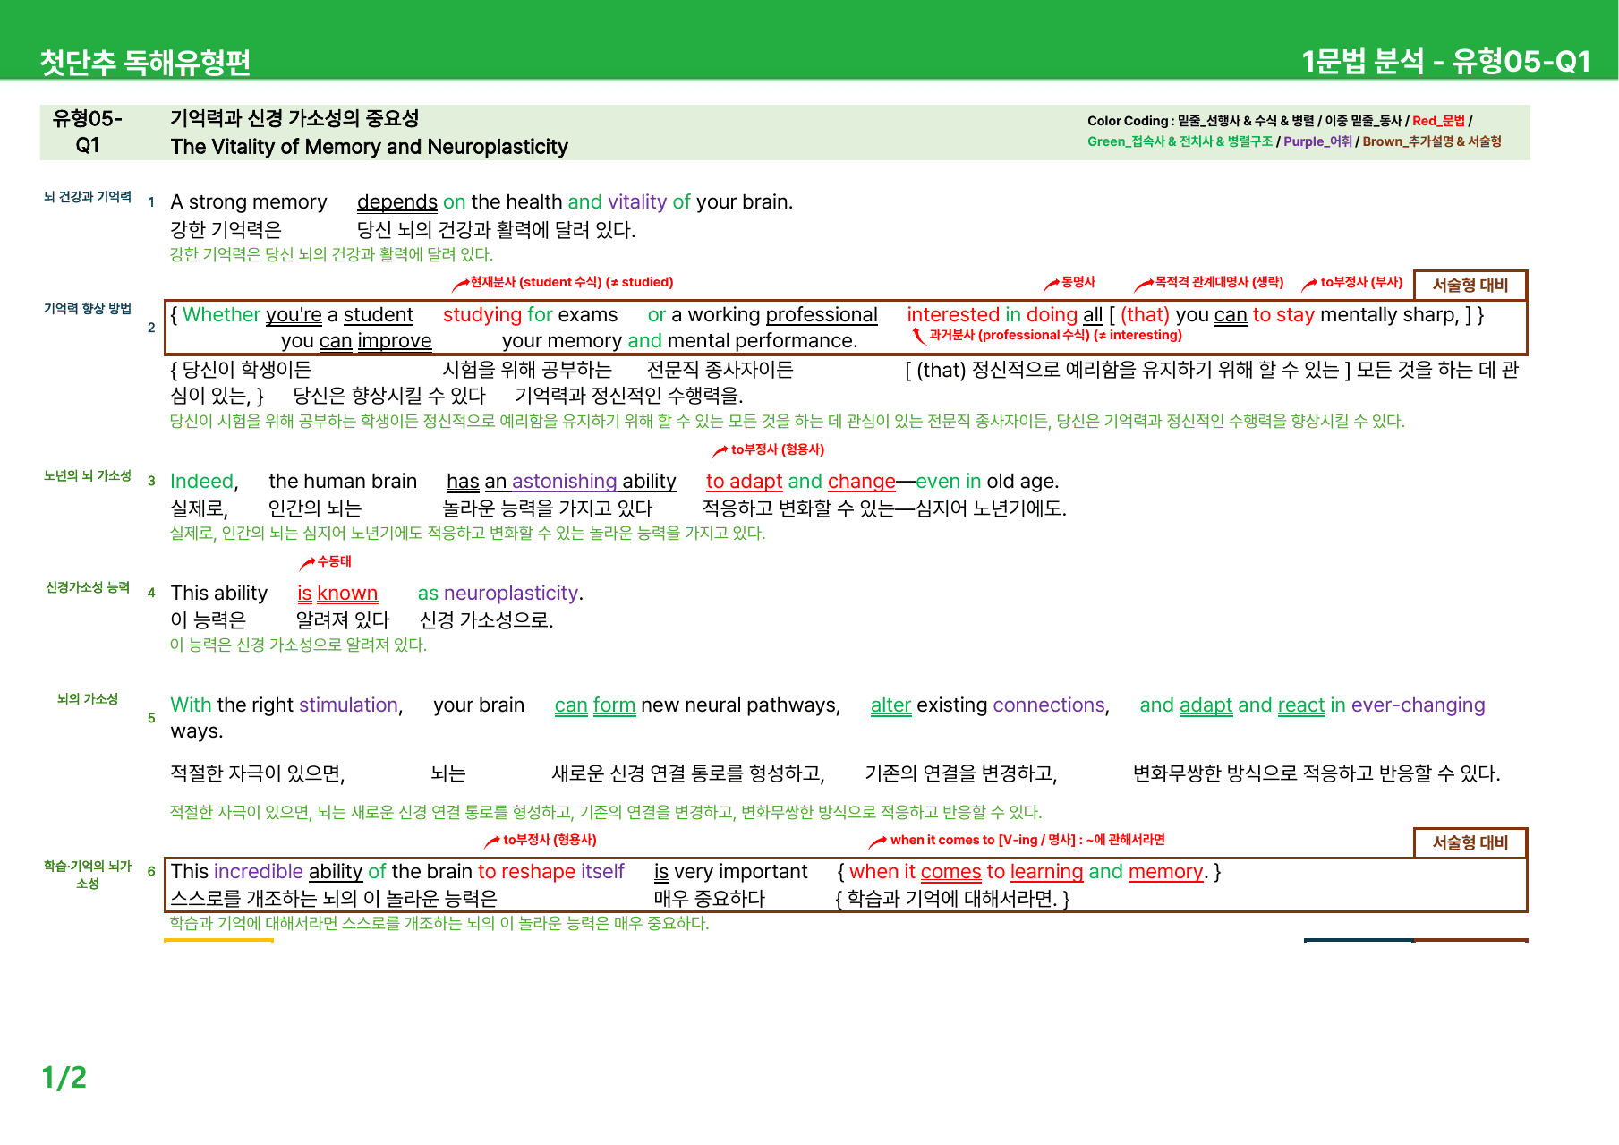Viewport: 1619px width, 1145px height.
Task: Click annotation 'when it comes to [V-ing / 명사]'
Action: (1027, 840)
